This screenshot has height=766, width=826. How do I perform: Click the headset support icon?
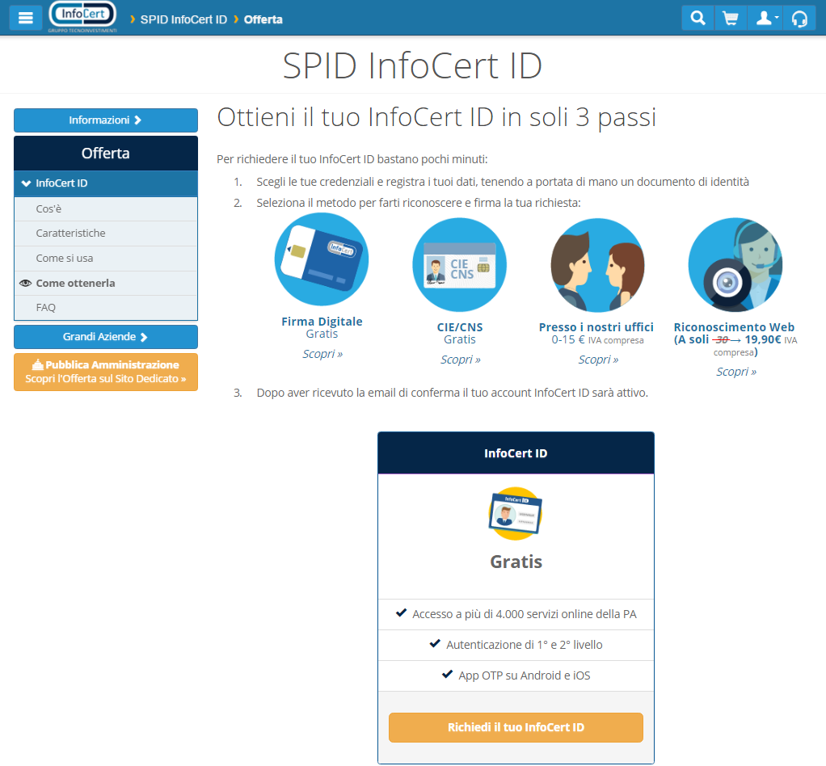pyautogui.click(x=799, y=17)
